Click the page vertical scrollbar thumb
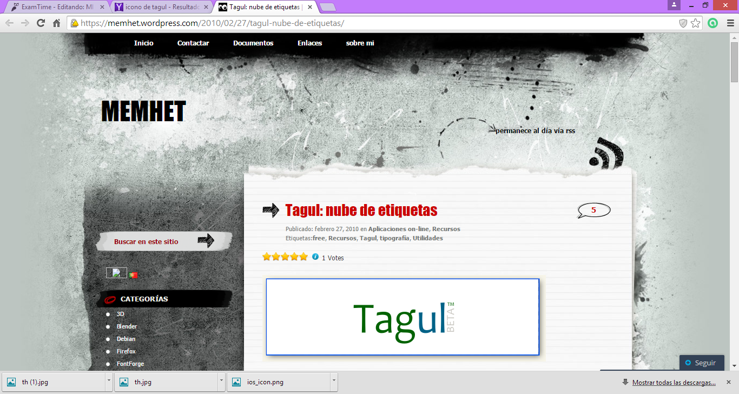Image resolution: width=739 pixels, height=394 pixels. [x=734, y=62]
